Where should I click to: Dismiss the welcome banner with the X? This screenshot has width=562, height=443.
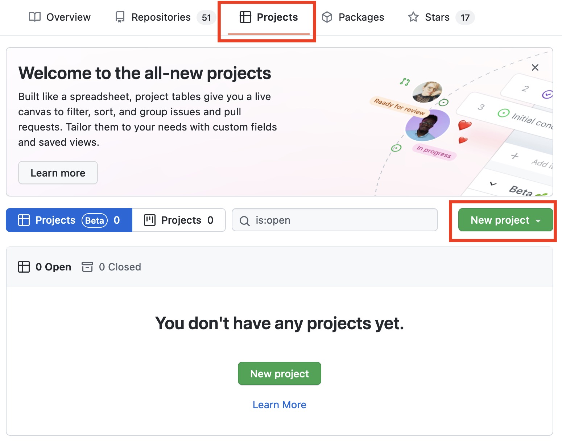coord(535,67)
